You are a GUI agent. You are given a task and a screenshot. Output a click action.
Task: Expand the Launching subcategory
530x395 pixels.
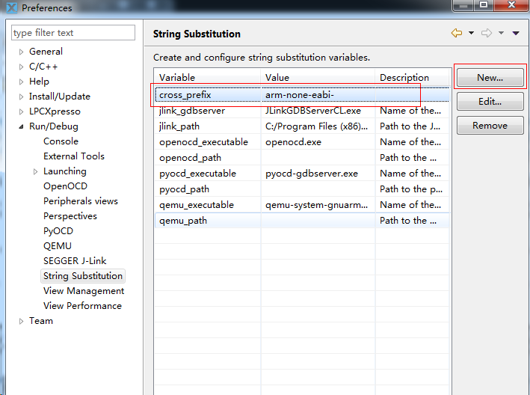[35, 171]
